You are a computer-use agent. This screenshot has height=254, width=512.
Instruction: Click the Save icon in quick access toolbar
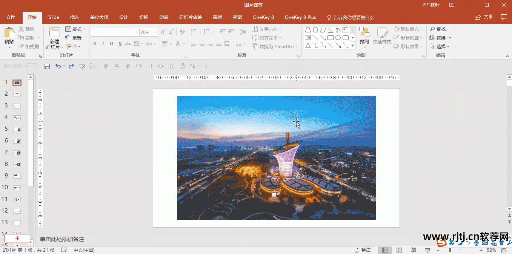(x=47, y=66)
